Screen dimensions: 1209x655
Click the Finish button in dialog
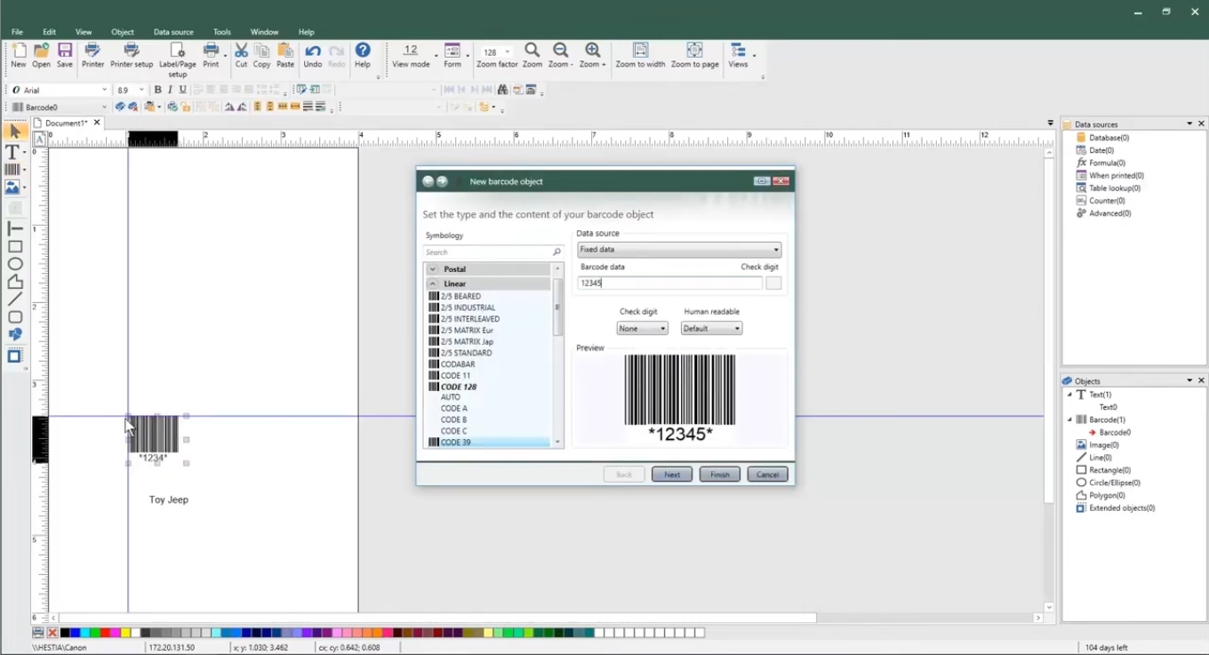(719, 475)
